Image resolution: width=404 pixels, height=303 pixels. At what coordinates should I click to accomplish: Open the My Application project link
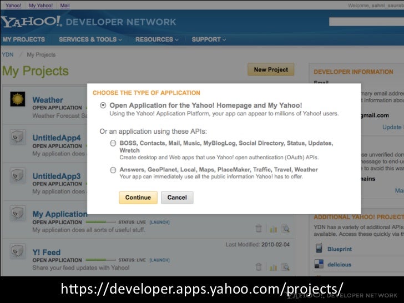[x=60, y=214]
